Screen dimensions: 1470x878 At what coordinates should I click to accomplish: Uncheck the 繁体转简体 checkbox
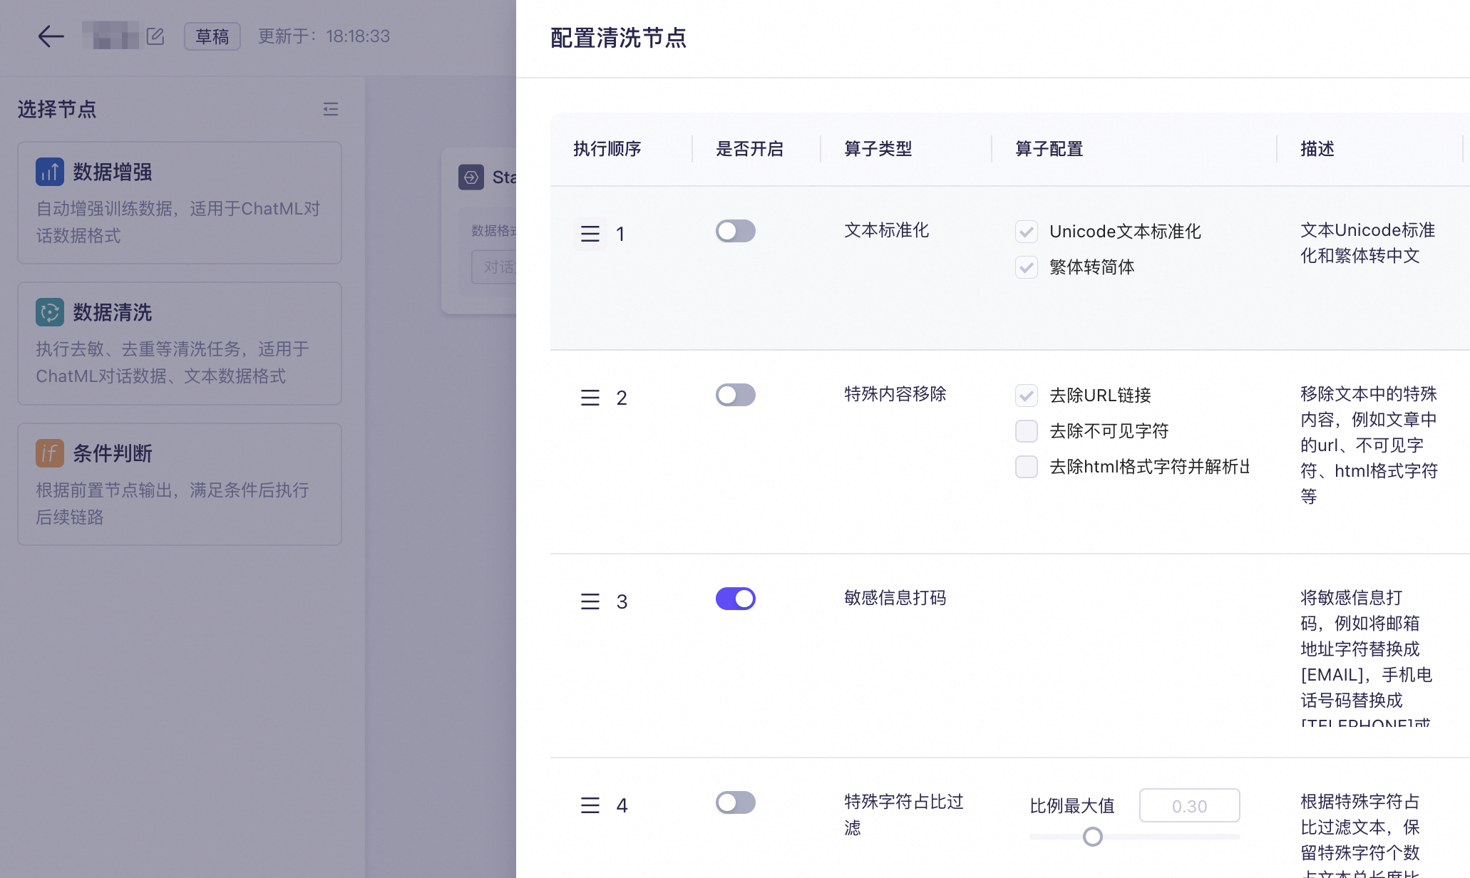tap(1027, 267)
